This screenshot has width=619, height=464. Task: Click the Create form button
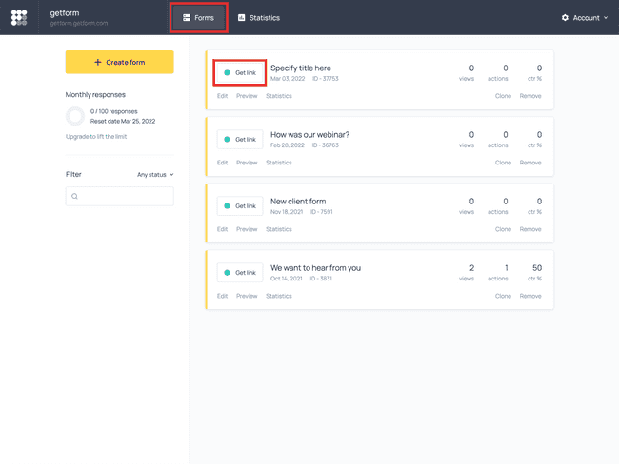coord(120,62)
